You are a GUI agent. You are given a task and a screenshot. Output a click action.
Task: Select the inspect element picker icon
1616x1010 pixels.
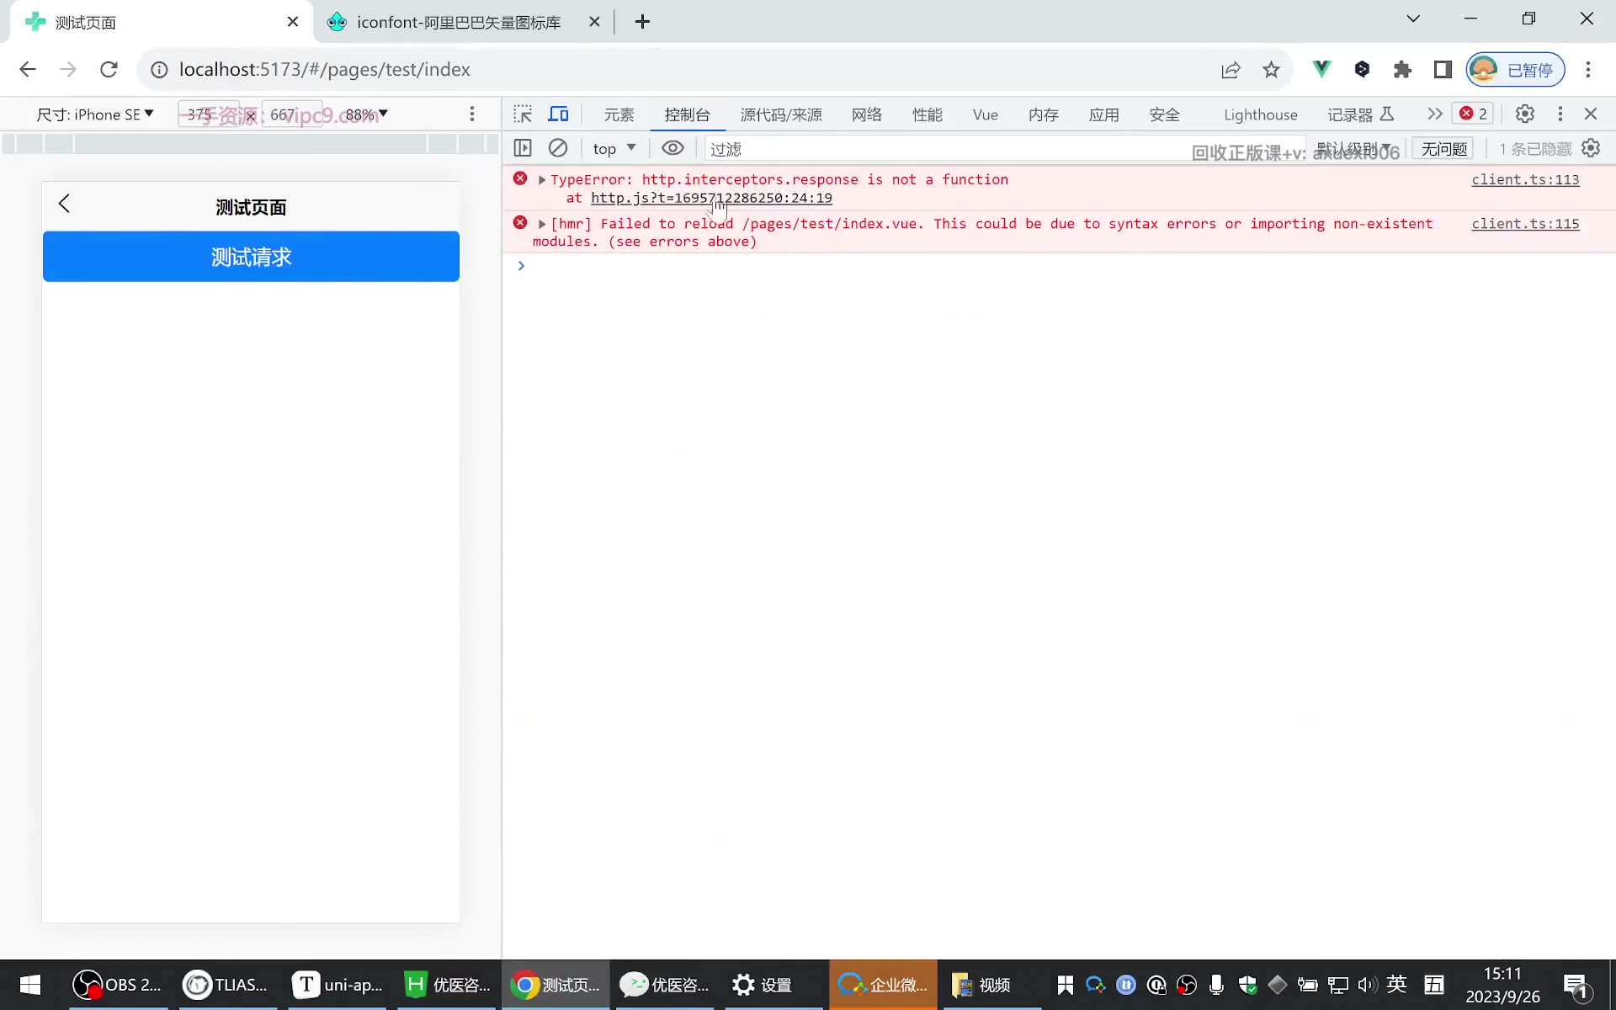523,114
